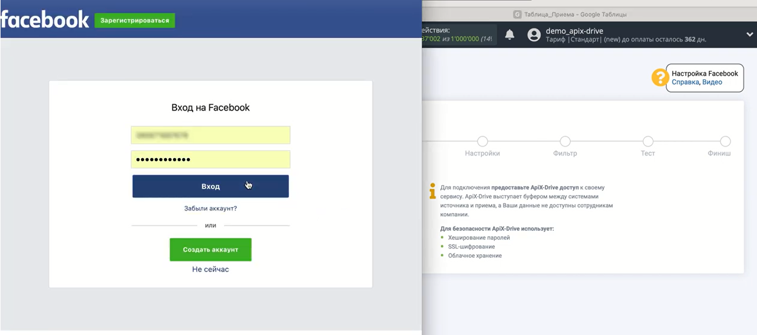Open the Забыли аккаунт? link
The width and height of the screenshot is (757, 335).
[x=210, y=208]
